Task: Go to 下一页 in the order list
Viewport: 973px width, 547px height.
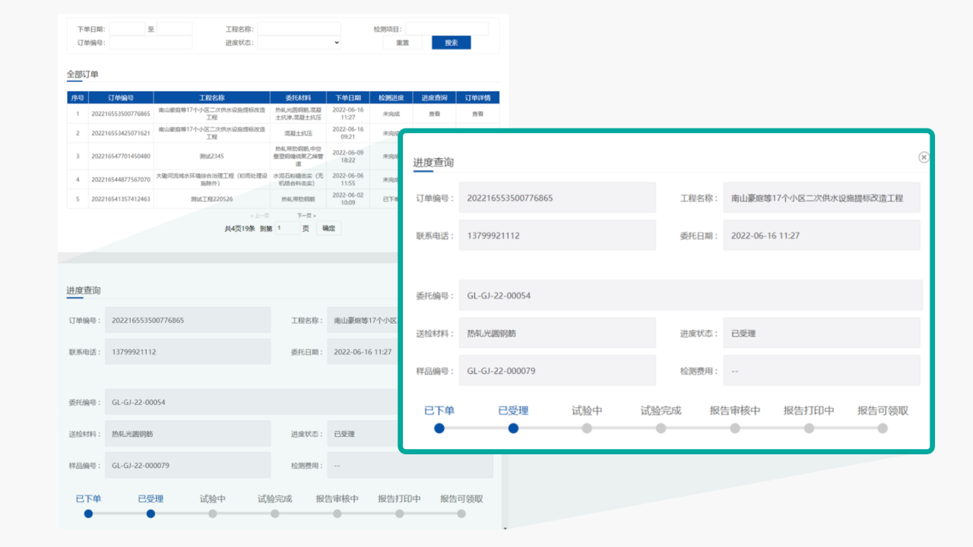Action: [x=306, y=216]
